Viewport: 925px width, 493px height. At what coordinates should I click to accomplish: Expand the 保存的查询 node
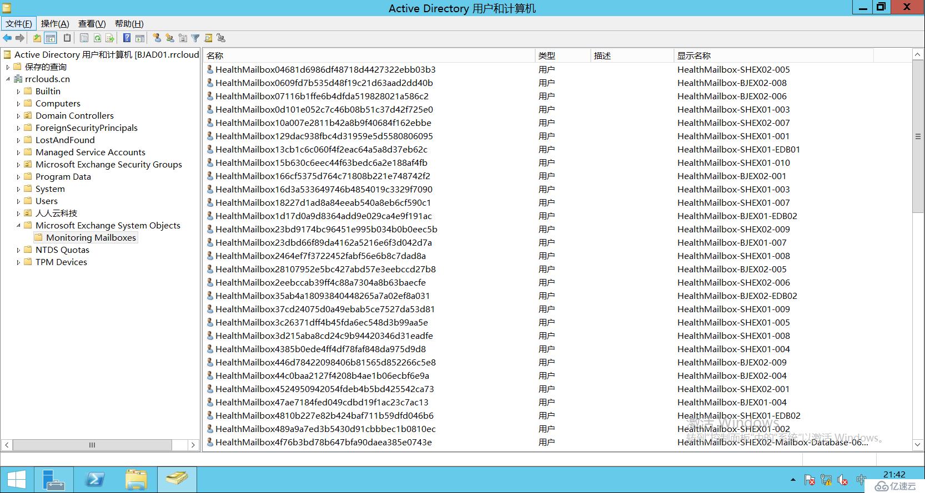click(x=8, y=67)
